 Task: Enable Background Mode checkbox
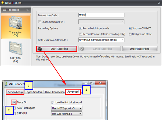pyautogui.click(x=130, y=34)
